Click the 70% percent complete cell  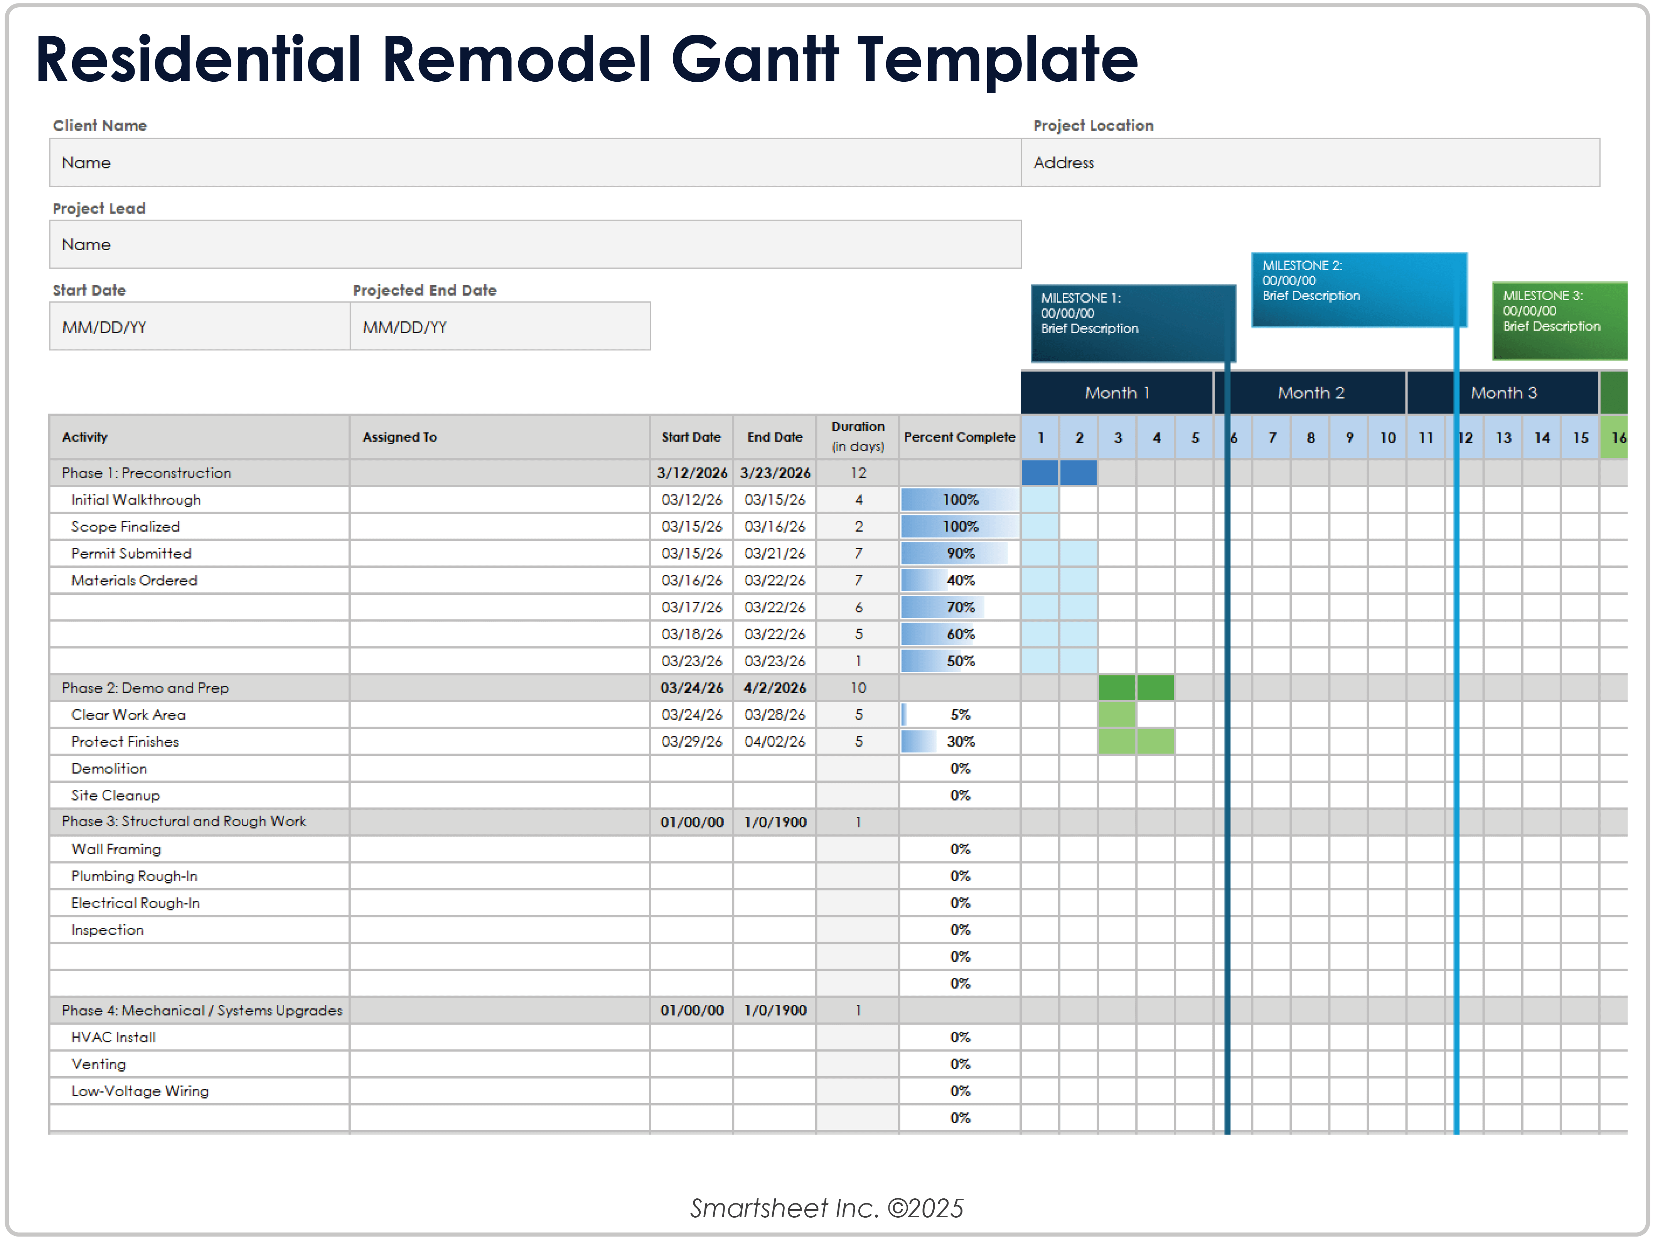click(959, 607)
